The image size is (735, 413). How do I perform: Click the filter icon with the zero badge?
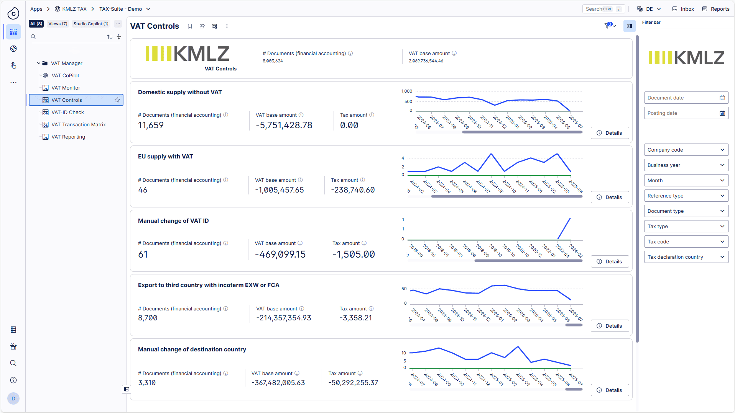pos(607,26)
